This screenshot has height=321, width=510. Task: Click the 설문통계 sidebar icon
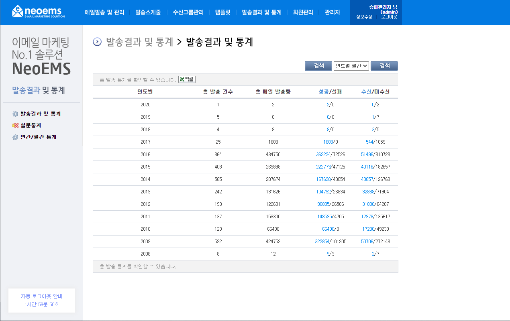click(x=15, y=126)
